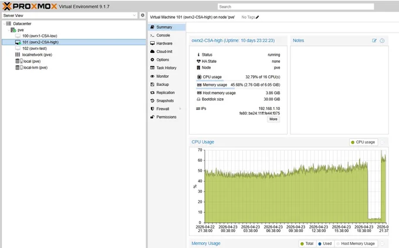Edit Notes using the edit icon
Image resolution: width=399 pixels, height=248 pixels.
pos(374,41)
